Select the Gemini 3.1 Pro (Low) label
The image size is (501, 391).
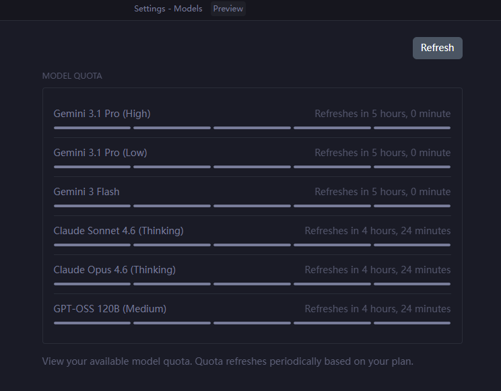pyautogui.click(x=100, y=153)
